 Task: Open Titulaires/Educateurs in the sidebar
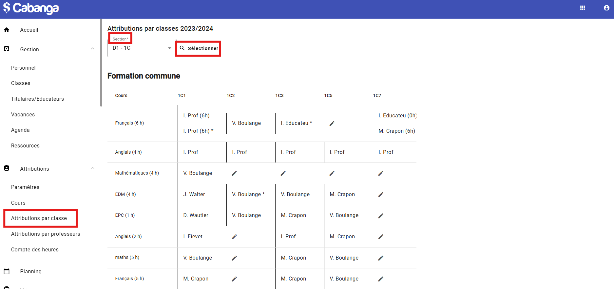point(37,99)
